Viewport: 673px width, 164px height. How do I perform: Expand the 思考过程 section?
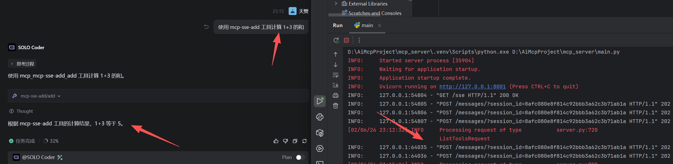22,64
